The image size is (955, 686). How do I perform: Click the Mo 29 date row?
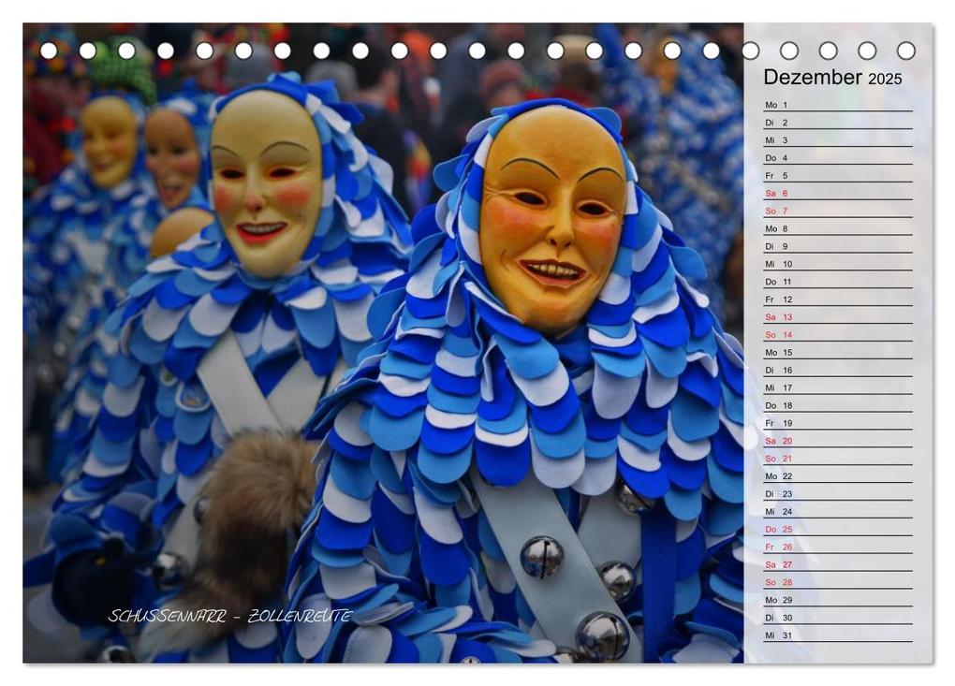click(836, 600)
